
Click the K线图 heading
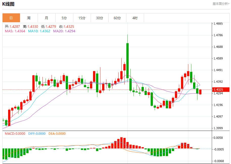(8, 4)
